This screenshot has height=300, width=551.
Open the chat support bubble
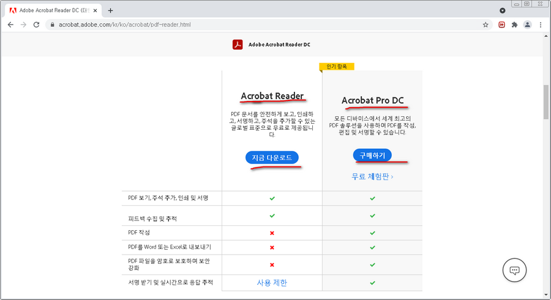pos(514,270)
